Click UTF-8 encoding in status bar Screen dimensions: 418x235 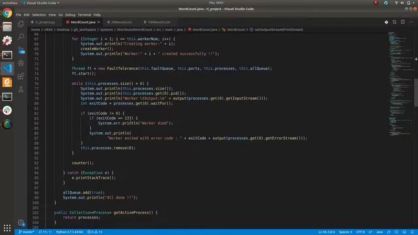[361, 232]
